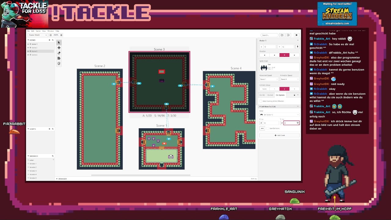Set actor direction to up arrow
The height and width of the screenshot is (220, 391).
point(274,55)
